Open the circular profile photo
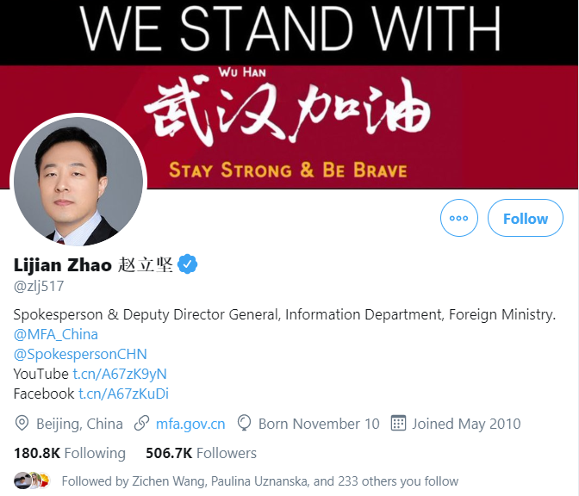579x496 pixels. (78, 182)
